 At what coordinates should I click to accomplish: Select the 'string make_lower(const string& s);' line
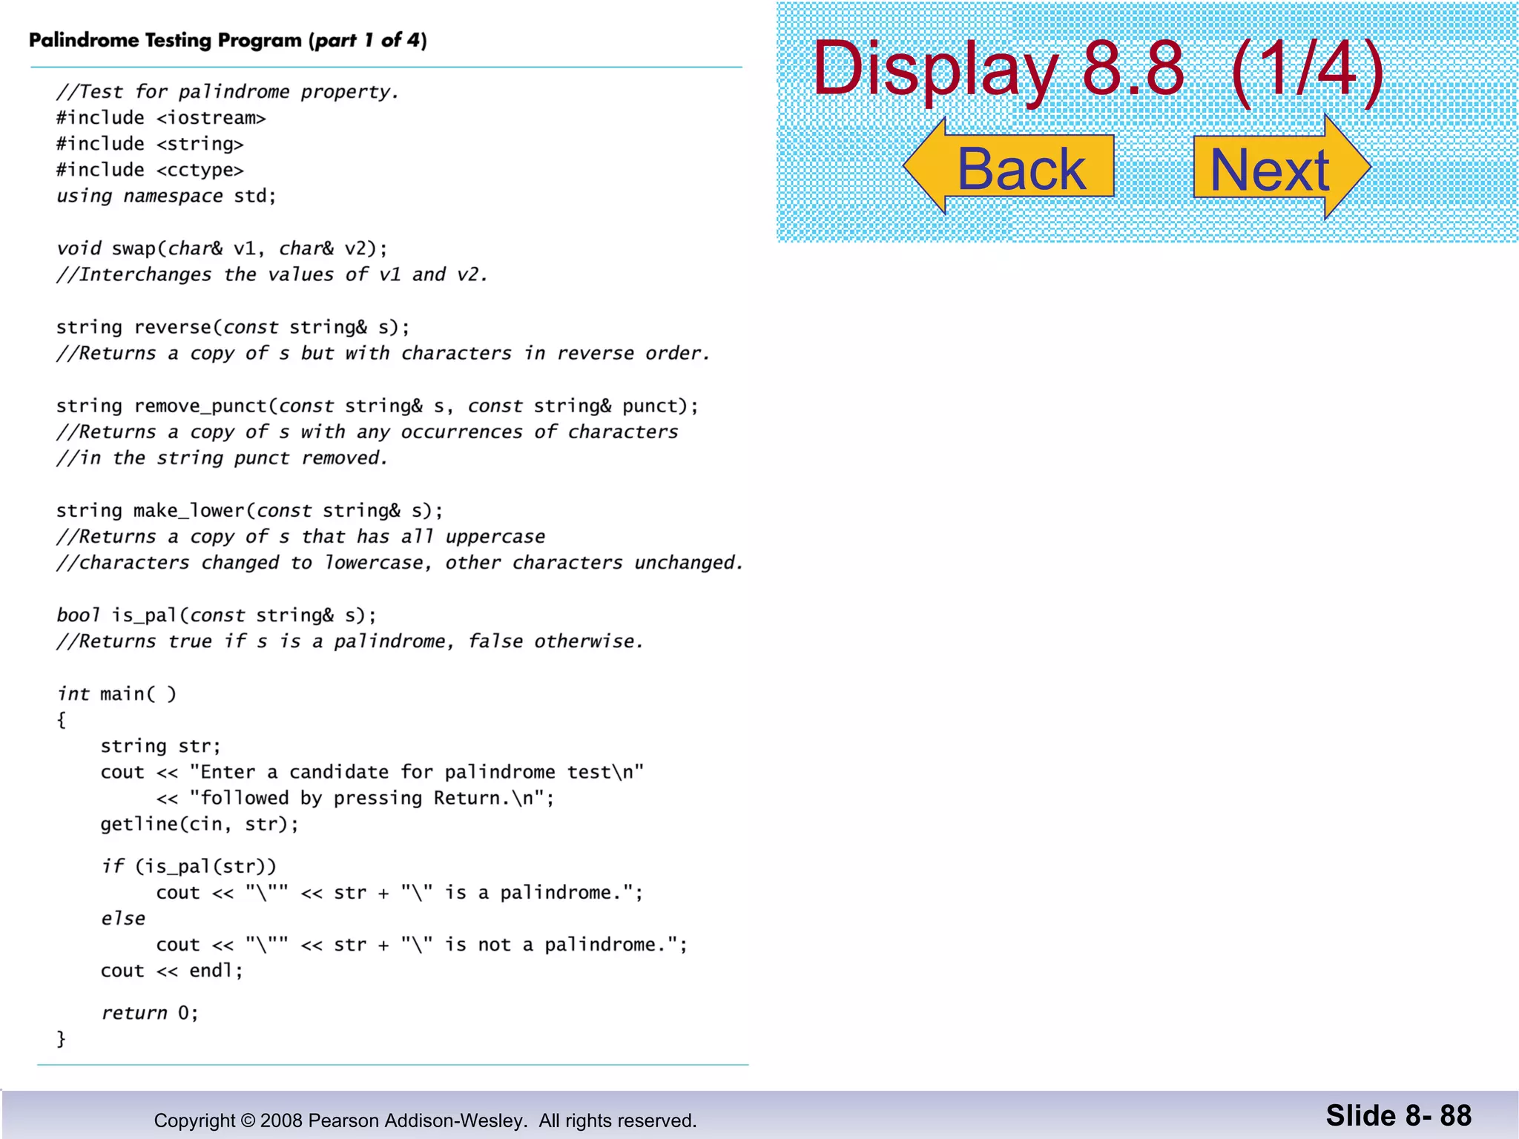(250, 510)
